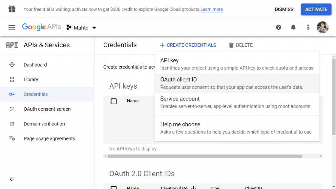Screen dimensions: 336x189
Task: Open the three-dot more options menu
Action: [308, 28]
